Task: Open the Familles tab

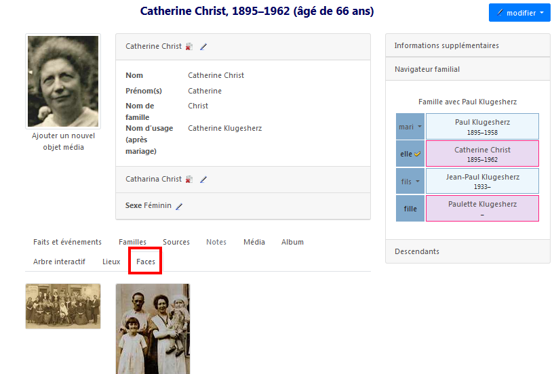Action: [132, 242]
